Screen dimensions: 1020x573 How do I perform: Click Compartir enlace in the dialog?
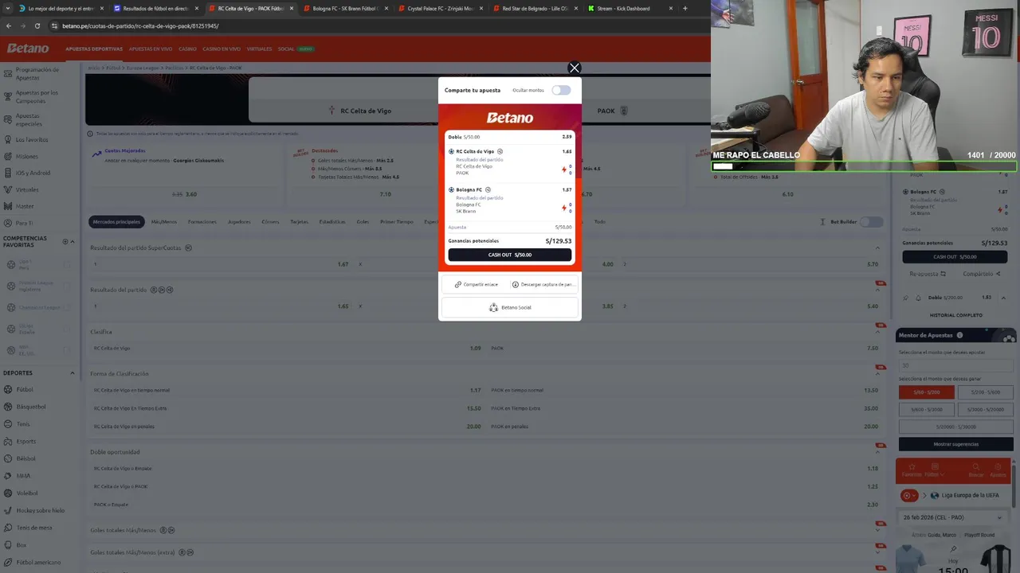pos(476,284)
